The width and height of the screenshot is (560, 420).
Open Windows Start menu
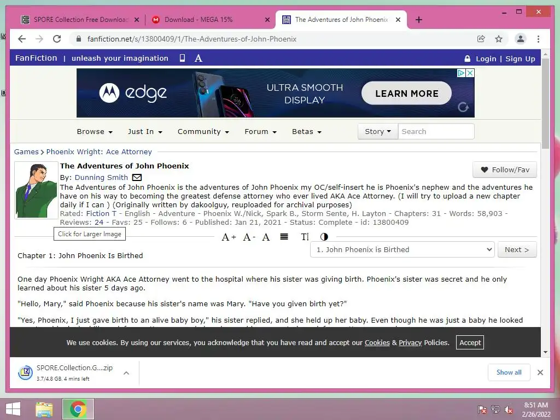coord(13,409)
